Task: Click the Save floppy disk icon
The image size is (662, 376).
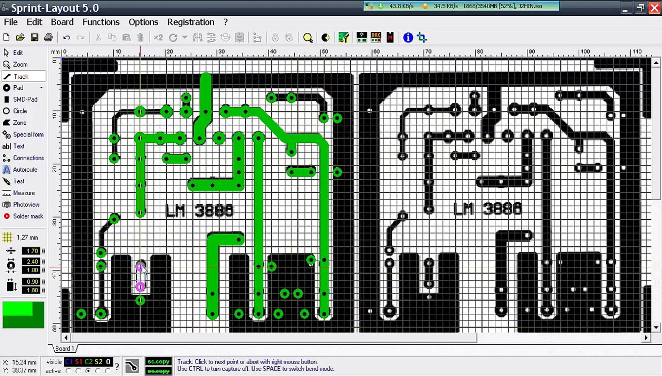Action: pos(34,38)
